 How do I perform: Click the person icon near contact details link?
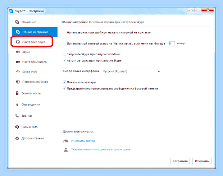[66, 149]
